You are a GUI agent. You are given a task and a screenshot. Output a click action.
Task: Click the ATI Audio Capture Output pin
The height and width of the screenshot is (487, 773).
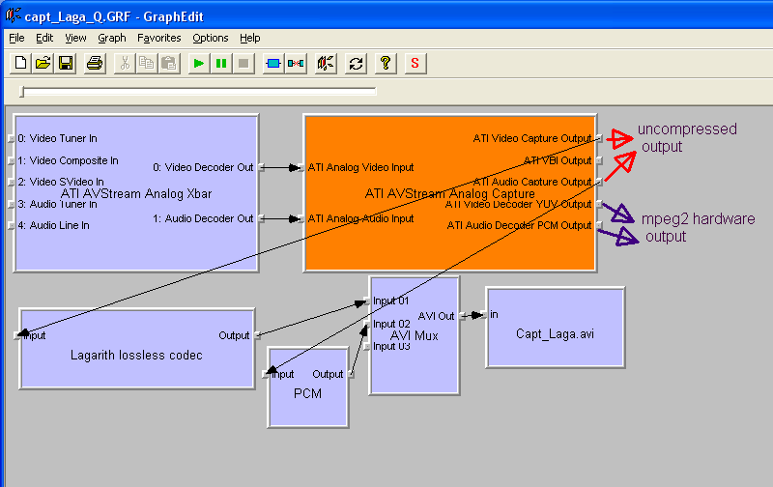pos(599,182)
